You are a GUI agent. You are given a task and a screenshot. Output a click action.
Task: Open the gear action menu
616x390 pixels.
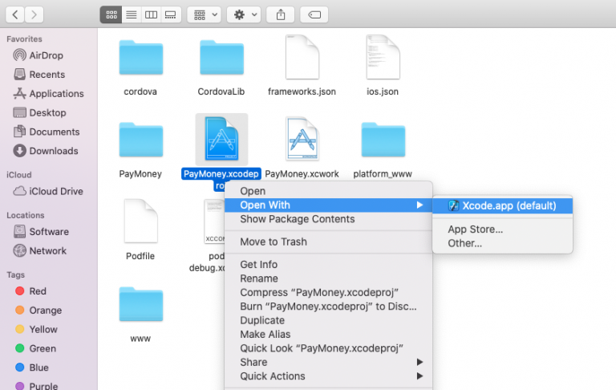click(243, 14)
